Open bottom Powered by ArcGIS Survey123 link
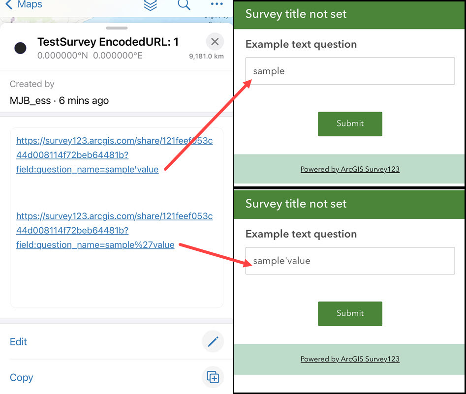This screenshot has width=466, height=394. click(x=350, y=359)
